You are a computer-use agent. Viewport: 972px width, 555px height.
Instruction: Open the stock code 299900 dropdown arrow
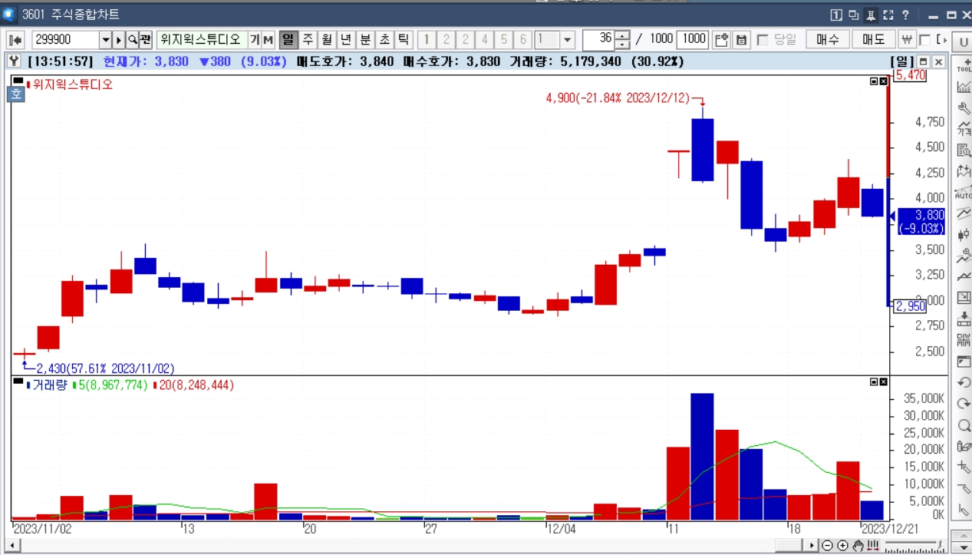click(x=105, y=40)
